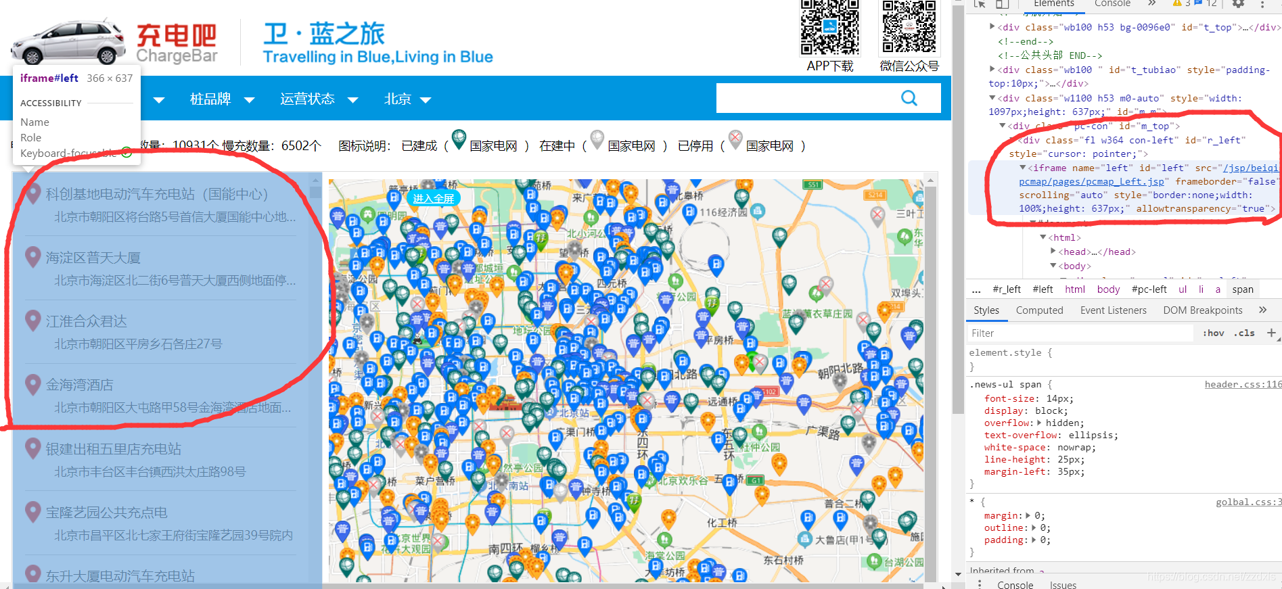Select the Computed tab
Viewport: 1282px width, 589px height.
(1039, 310)
